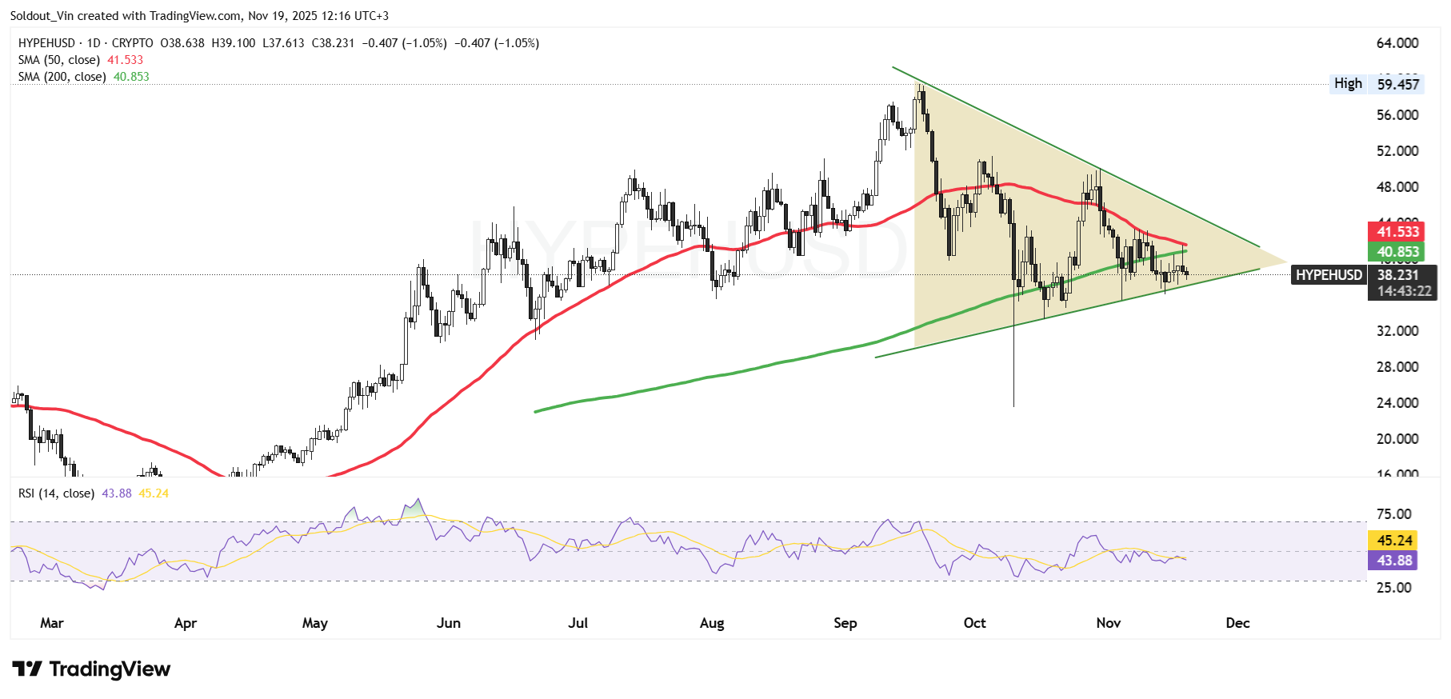
Task: Click the Dec label on time axis
Action: (1237, 623)
